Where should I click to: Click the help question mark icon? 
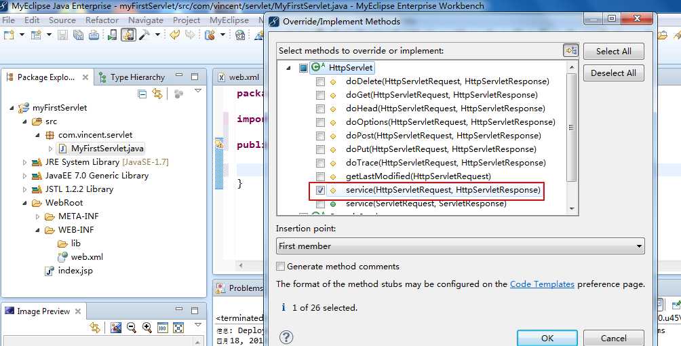point(286,337)
